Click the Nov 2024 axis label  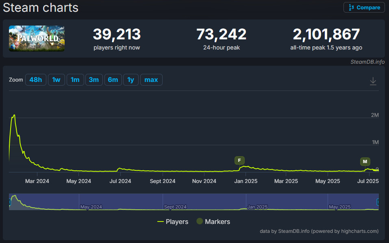click(x=204, y=181)
